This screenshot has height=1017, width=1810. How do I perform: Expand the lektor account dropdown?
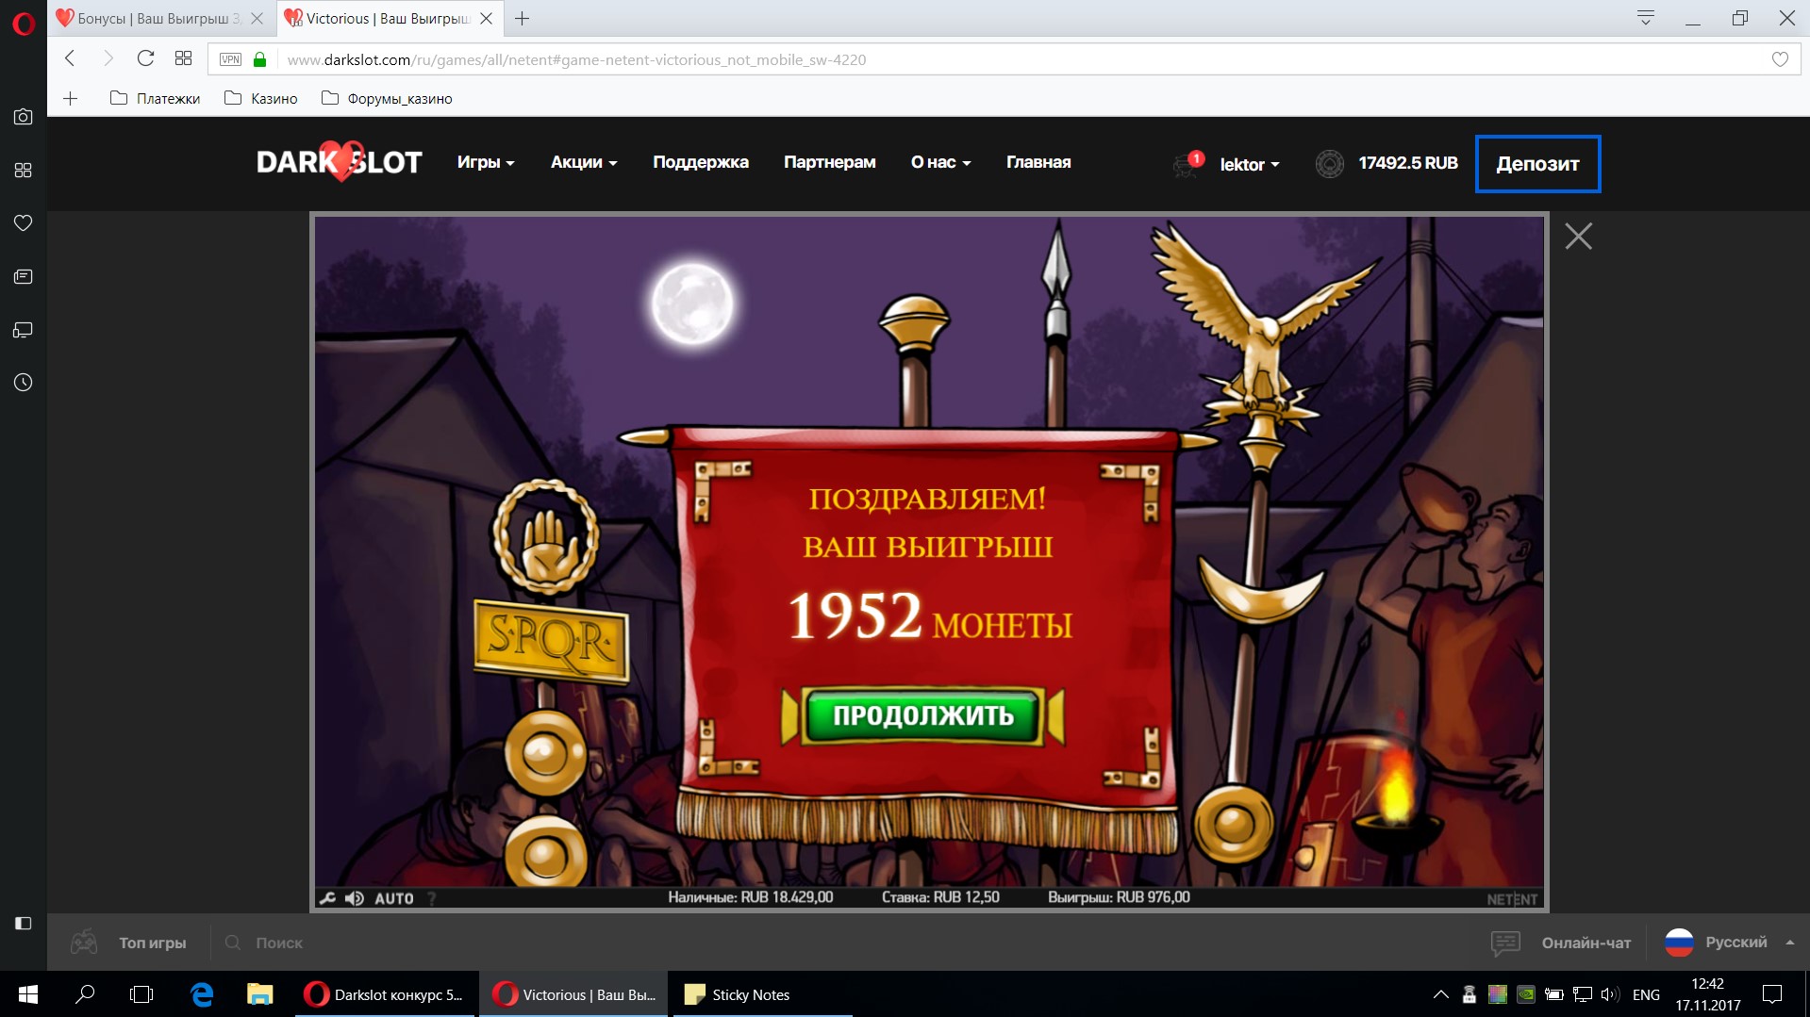pyautogui.click(x=1250, y=164)
